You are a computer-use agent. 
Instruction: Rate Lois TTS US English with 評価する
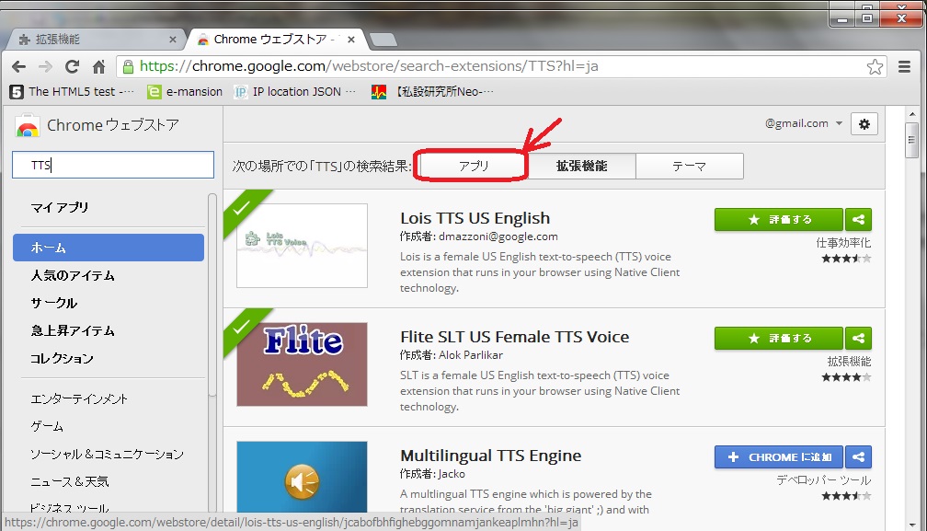(779, 219)
